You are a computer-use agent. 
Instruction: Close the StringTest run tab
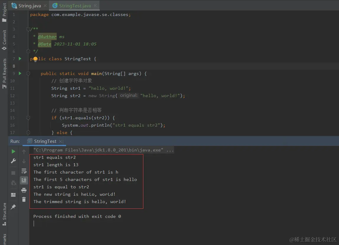[x=60, y=141]
